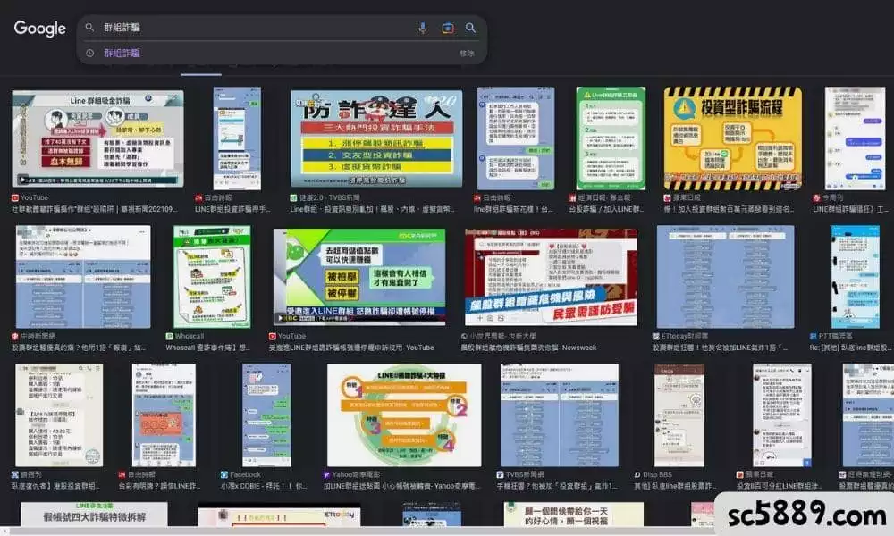Focus the search box containing 群組詐騙

tap(251, 28)
